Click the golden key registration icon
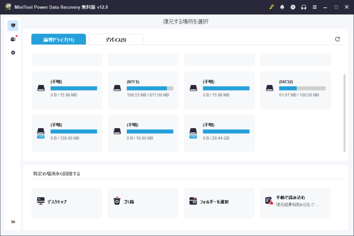This screenshot has height=236, width=354. (x=272, y=7)
